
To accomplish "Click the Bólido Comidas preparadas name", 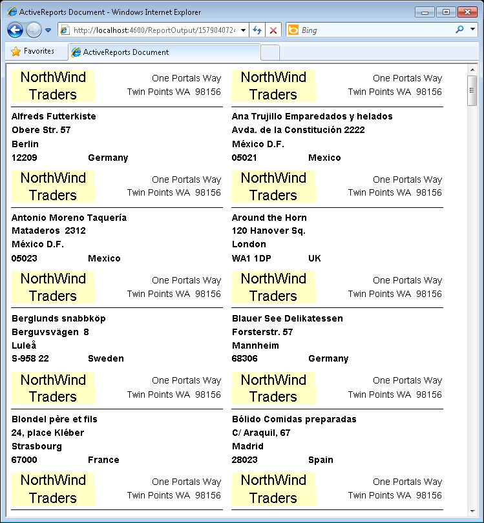I will point(294,419).
